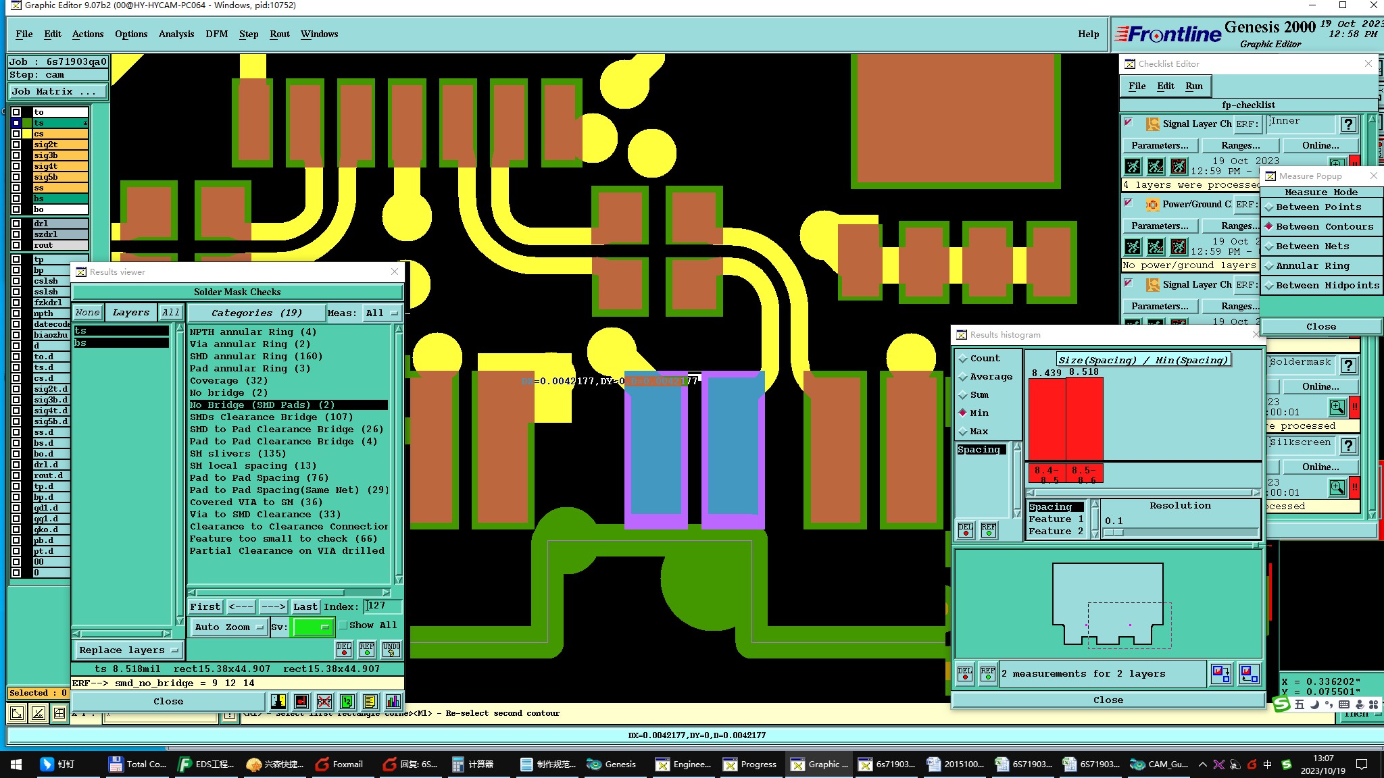
Task: Click the UNDO icon in Results viewer
Action: pos(391,650)
